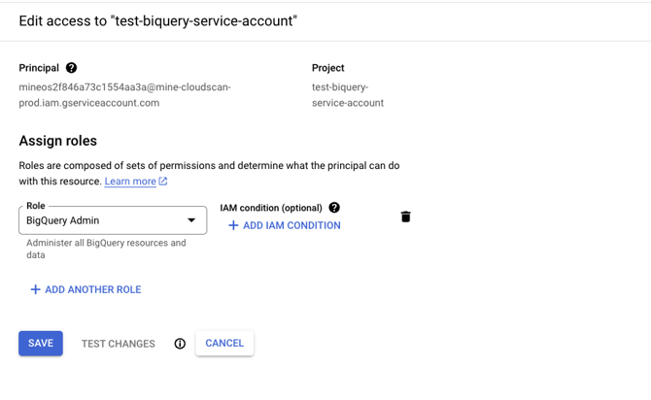Click the Assign roles heading
The image size is (651, 400).
pyautogui.click(x=58, y=141)
